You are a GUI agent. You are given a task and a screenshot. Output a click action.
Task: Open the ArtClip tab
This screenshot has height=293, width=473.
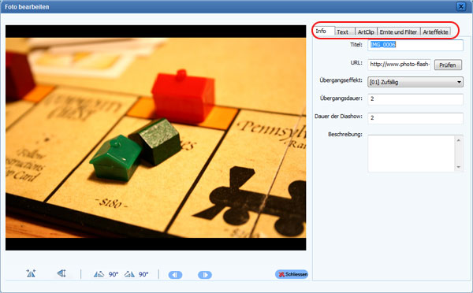coord(366,32)
